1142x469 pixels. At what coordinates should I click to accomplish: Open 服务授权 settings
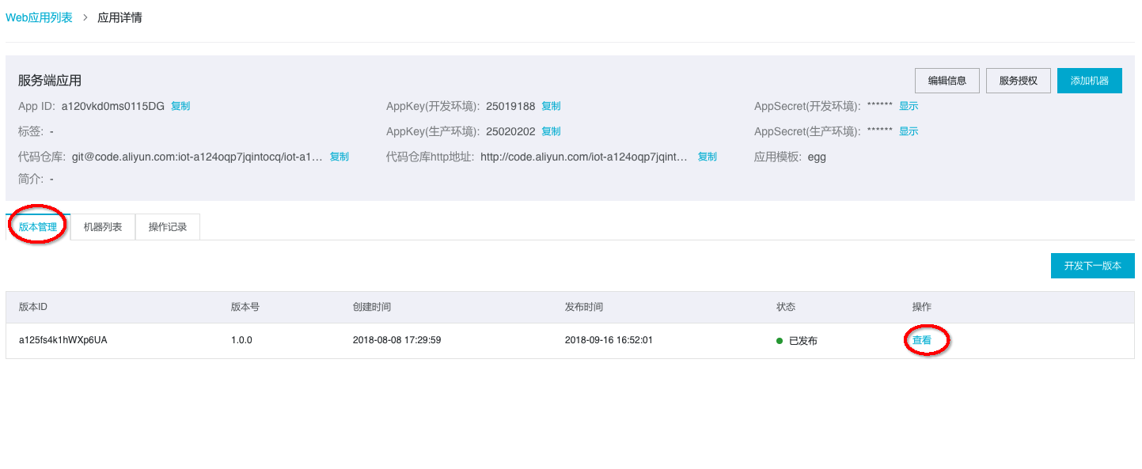coord(1019,81)
